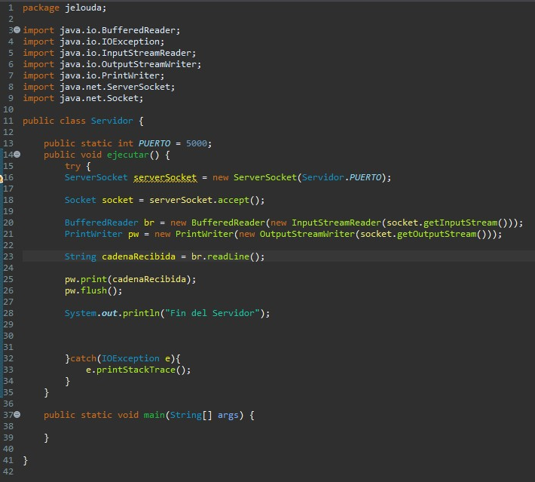The height and width of the screenshot is (482, 535).
Task: Click line number 1 in the gutter
Action: [x=11, y=8]
